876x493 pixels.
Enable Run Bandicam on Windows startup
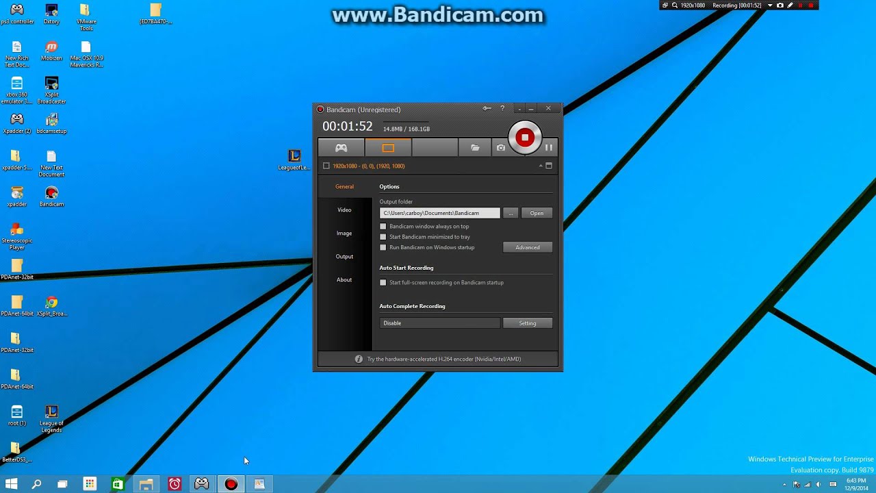(383, 247)
